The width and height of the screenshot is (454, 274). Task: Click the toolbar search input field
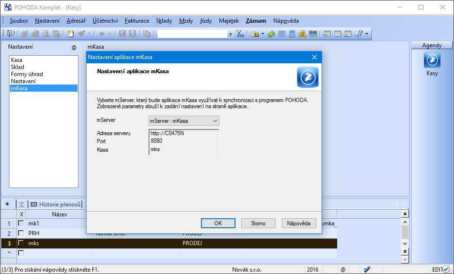[192, 34]
